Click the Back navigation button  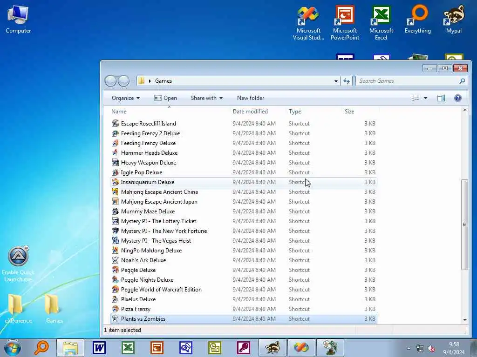110,81
